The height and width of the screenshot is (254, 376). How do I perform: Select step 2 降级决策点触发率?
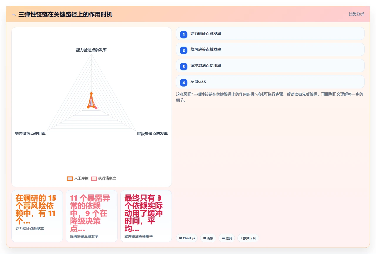coord(270,50)
